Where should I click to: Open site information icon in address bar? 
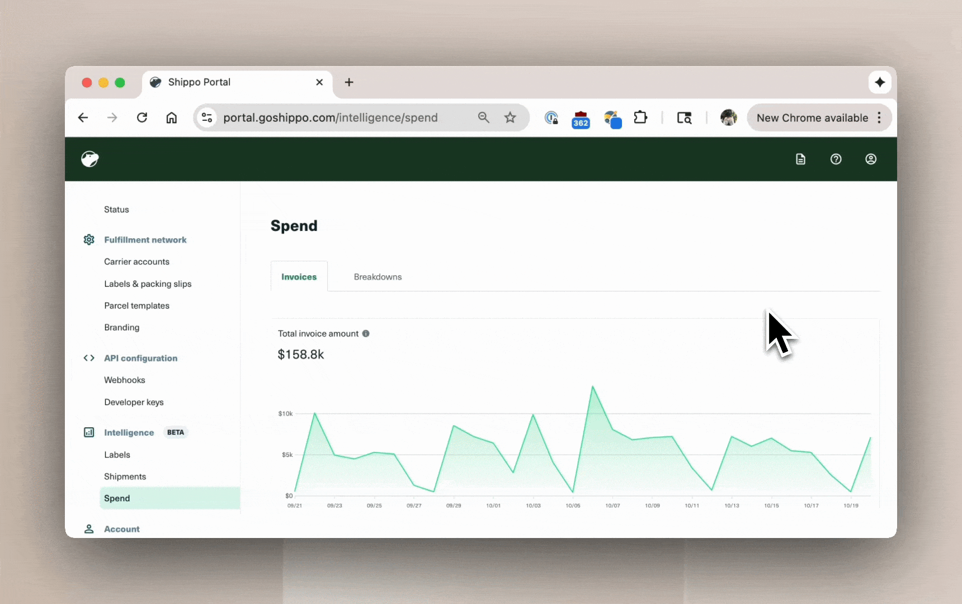pyautogui.click(x=207, y=117)
